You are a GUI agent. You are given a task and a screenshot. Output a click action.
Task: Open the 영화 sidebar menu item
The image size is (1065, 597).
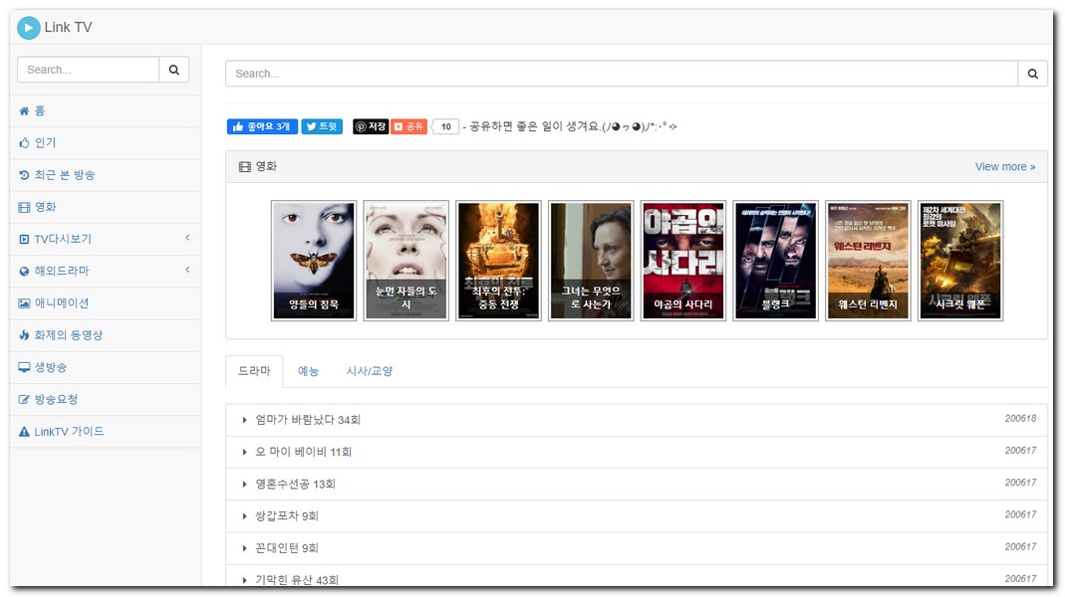coord(106,207)
